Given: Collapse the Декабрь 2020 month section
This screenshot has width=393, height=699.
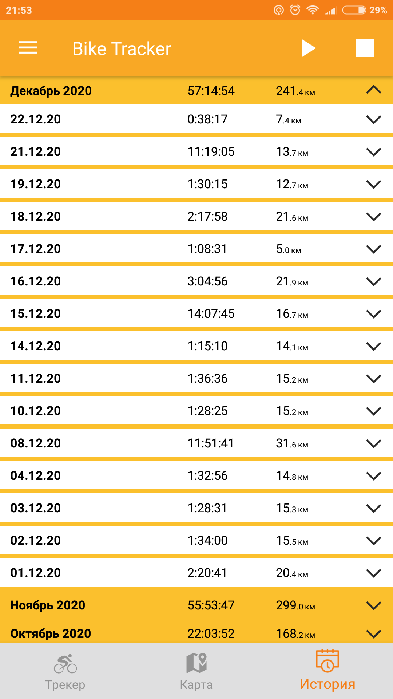Looking at the screenshot, I should click(373, 90).
